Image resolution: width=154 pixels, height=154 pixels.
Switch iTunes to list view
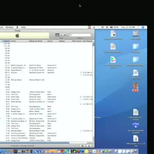pos(57,35)
